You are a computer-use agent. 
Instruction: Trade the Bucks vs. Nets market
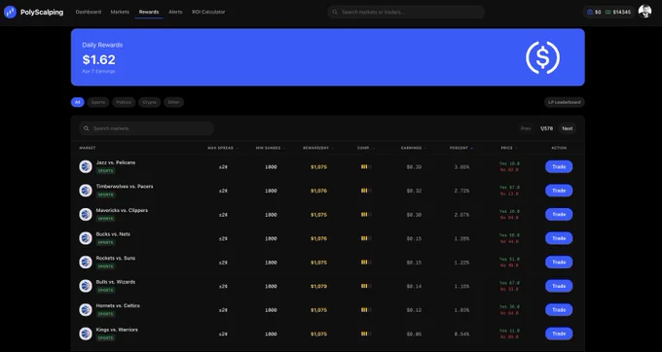[559, 238]
